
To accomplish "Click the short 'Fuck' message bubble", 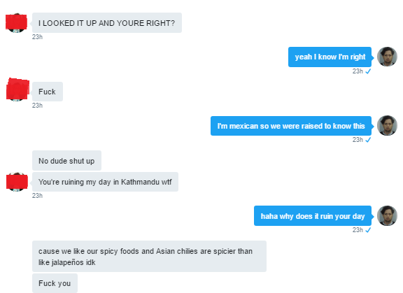I will (48, 92).
